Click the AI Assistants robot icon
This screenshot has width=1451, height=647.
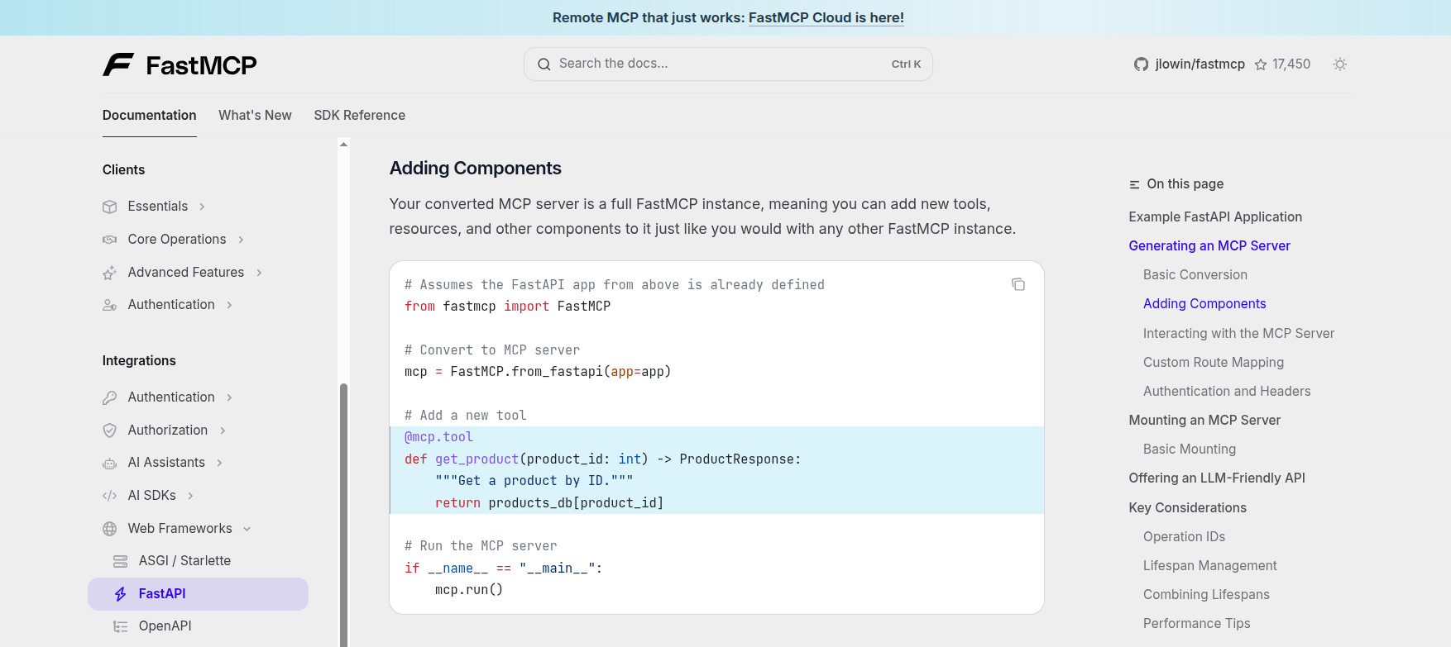point(109,463)
